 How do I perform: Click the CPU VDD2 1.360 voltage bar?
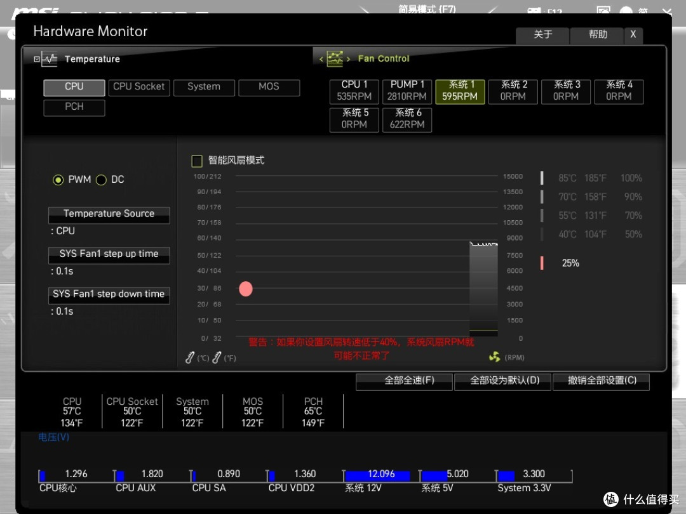click(306, 475)
